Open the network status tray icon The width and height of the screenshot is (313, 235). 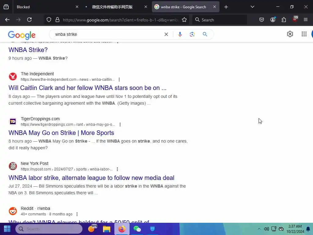274,229
